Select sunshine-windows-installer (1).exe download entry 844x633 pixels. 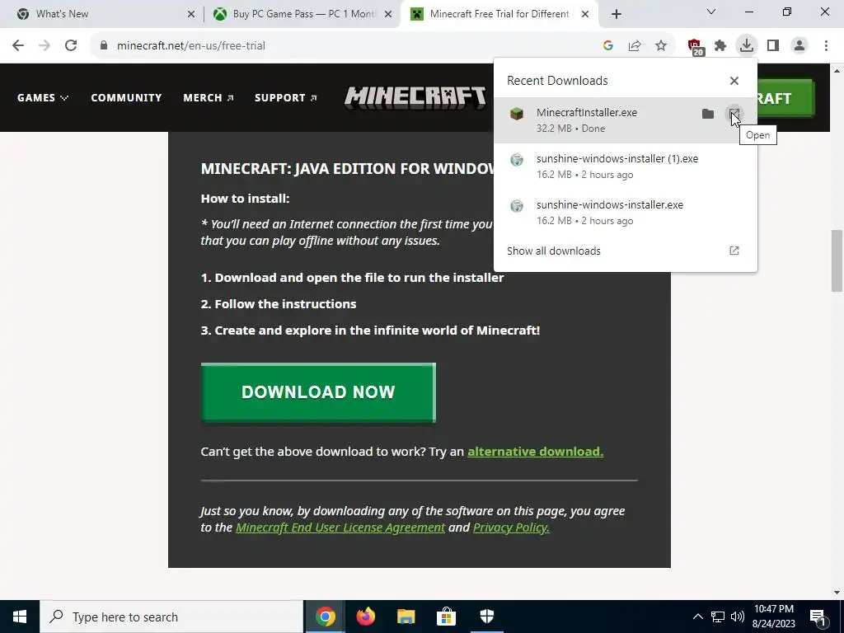(626, 166)
